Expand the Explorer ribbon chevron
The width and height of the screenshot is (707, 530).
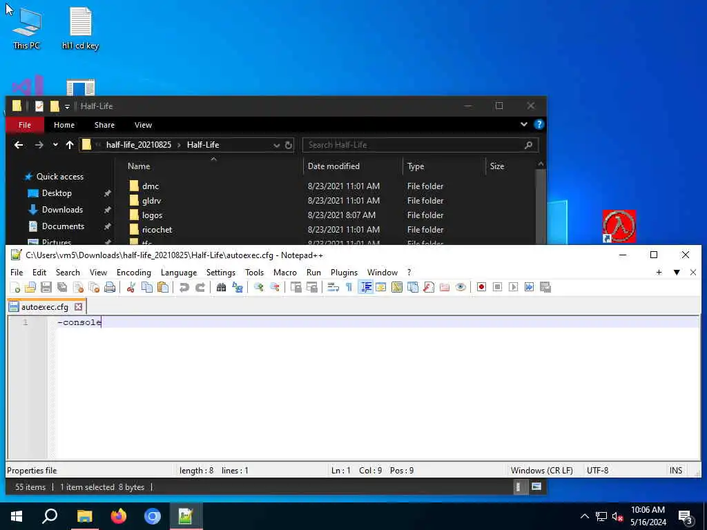pos(523,124)
